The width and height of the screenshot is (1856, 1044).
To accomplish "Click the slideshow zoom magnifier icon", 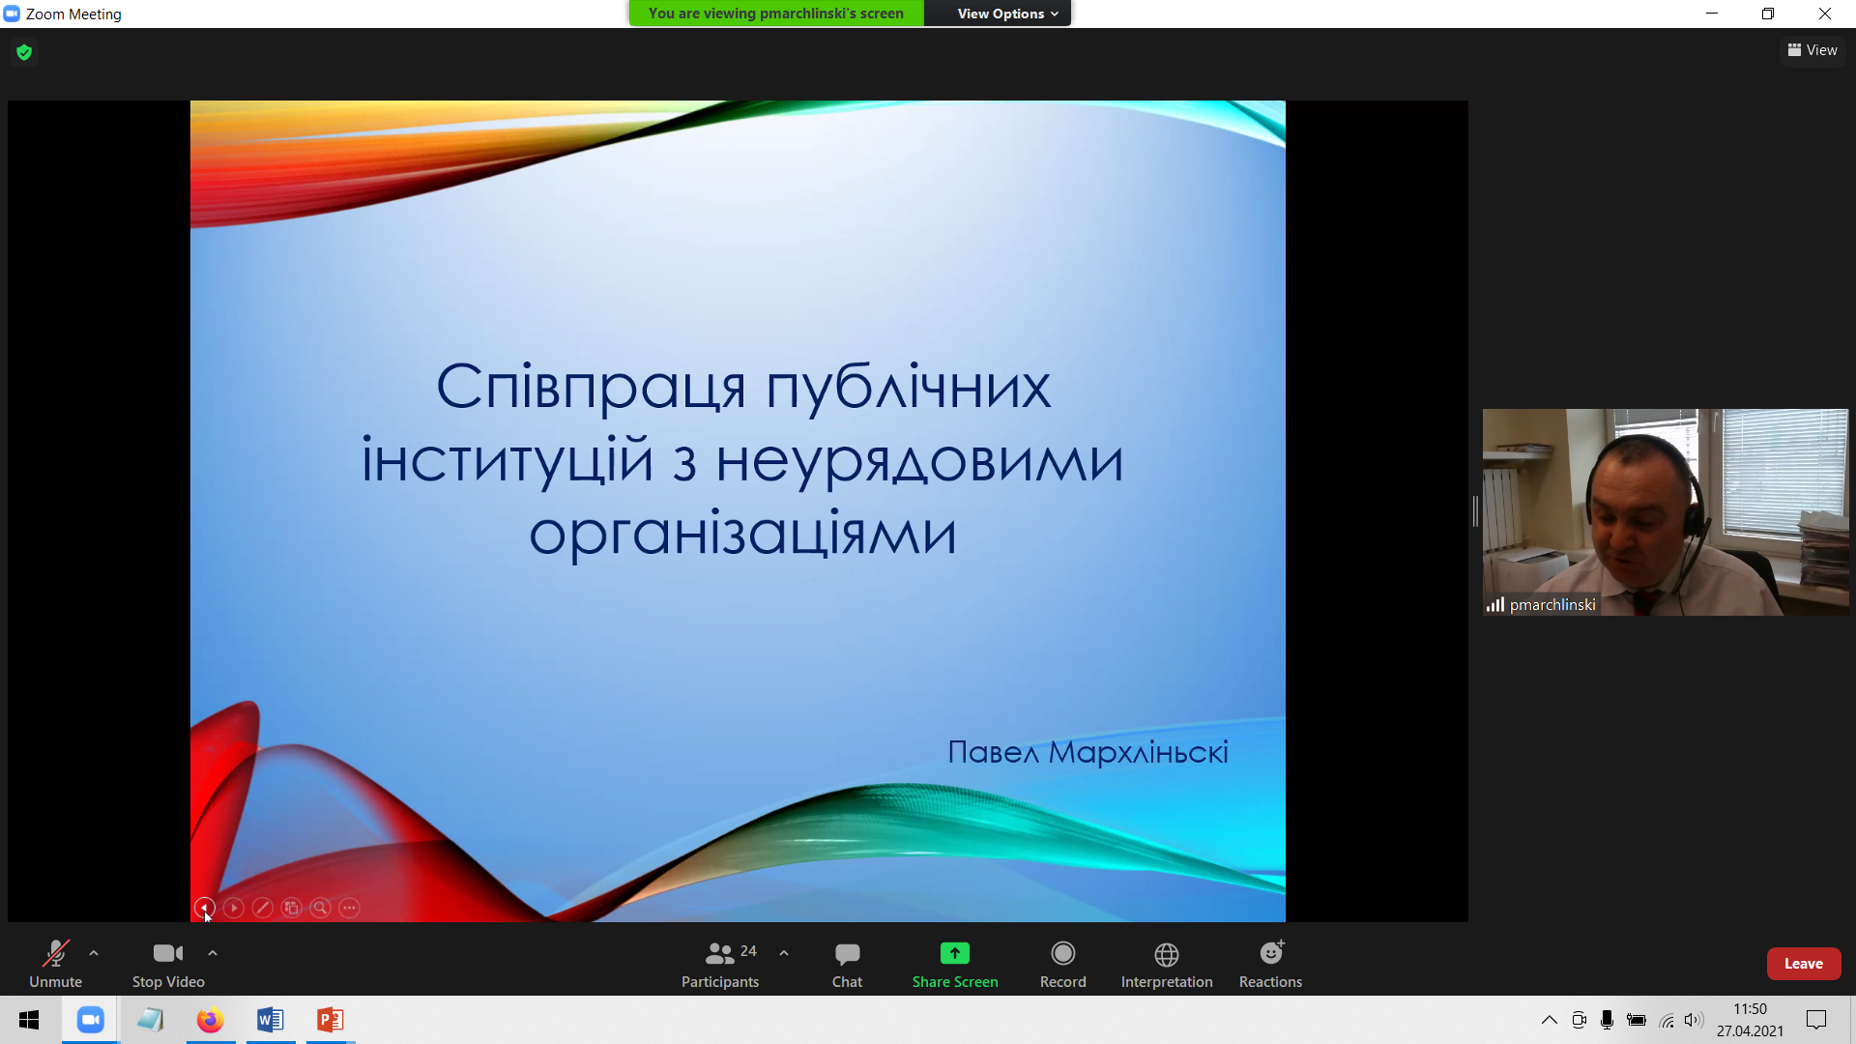I will click(x=320, y=908).
